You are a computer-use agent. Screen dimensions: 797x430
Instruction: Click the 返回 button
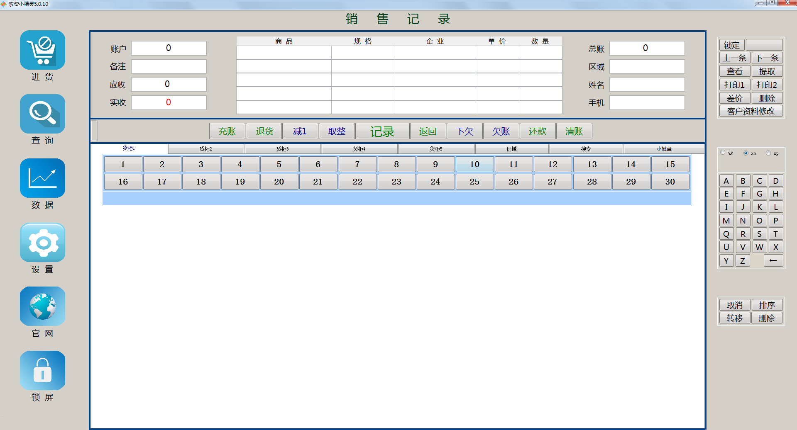click(428, 131)
